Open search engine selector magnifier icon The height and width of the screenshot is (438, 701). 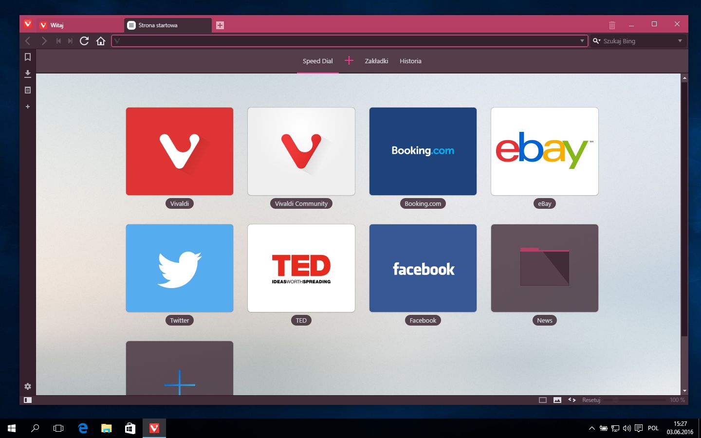596,41
